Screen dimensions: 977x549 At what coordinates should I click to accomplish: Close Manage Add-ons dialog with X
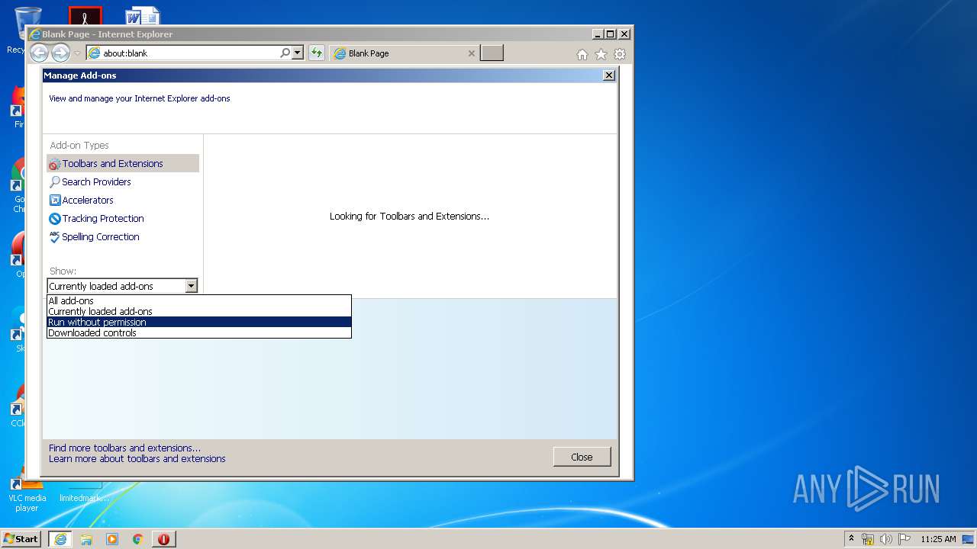click(608, 75)
